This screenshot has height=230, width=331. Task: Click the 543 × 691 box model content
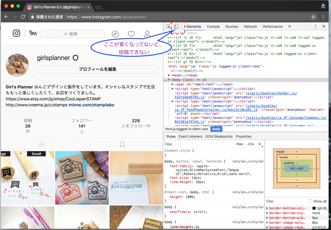click(297, 169)
